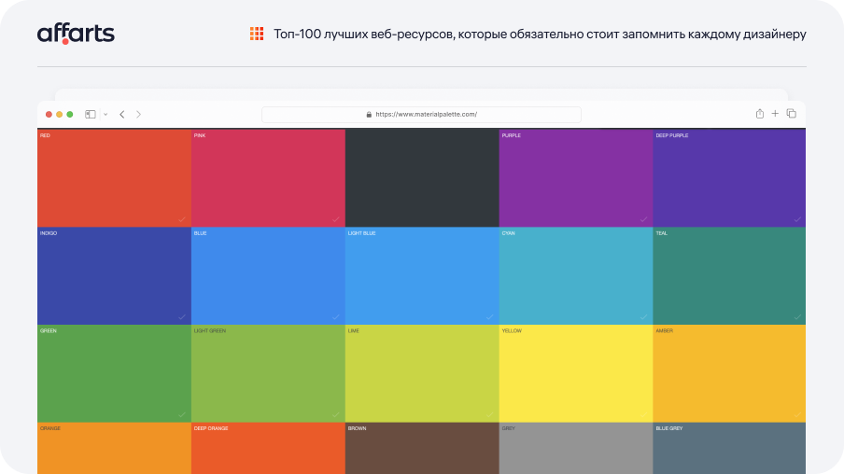The height and width of the screenshot is (474, 844).
Task: Go forward with browser forward arrow
Action: point(138,114)
